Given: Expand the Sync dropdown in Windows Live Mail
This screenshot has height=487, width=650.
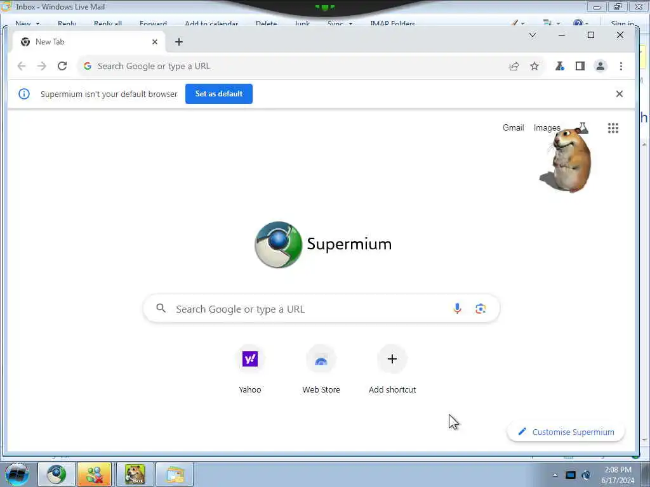Looking at the screenshot, I should coord(350,24).
